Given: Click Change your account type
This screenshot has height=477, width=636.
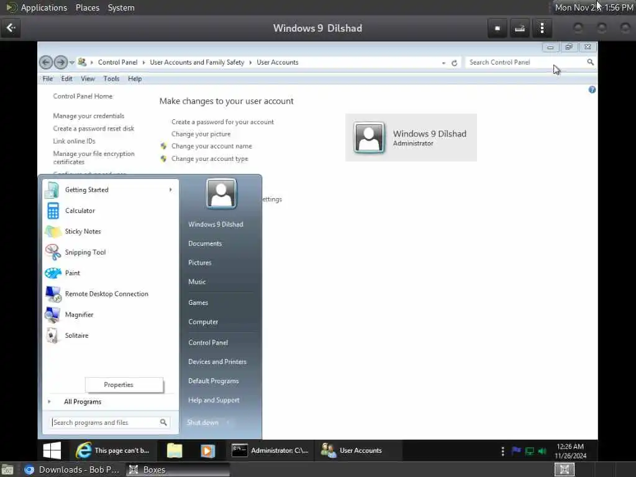Looking at the screenshot, I should (210, 158).
